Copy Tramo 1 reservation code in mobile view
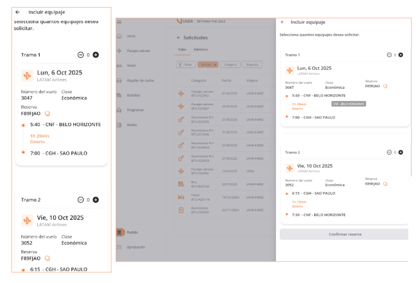Viewport: 416px width, 283px height. click(x=47, y=114)
